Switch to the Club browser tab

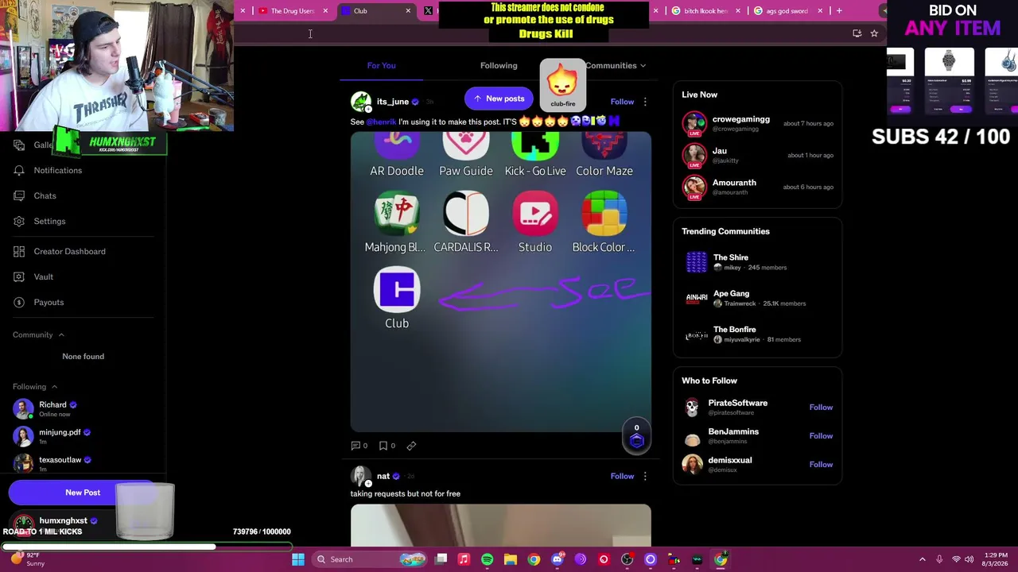coord(375,10)
